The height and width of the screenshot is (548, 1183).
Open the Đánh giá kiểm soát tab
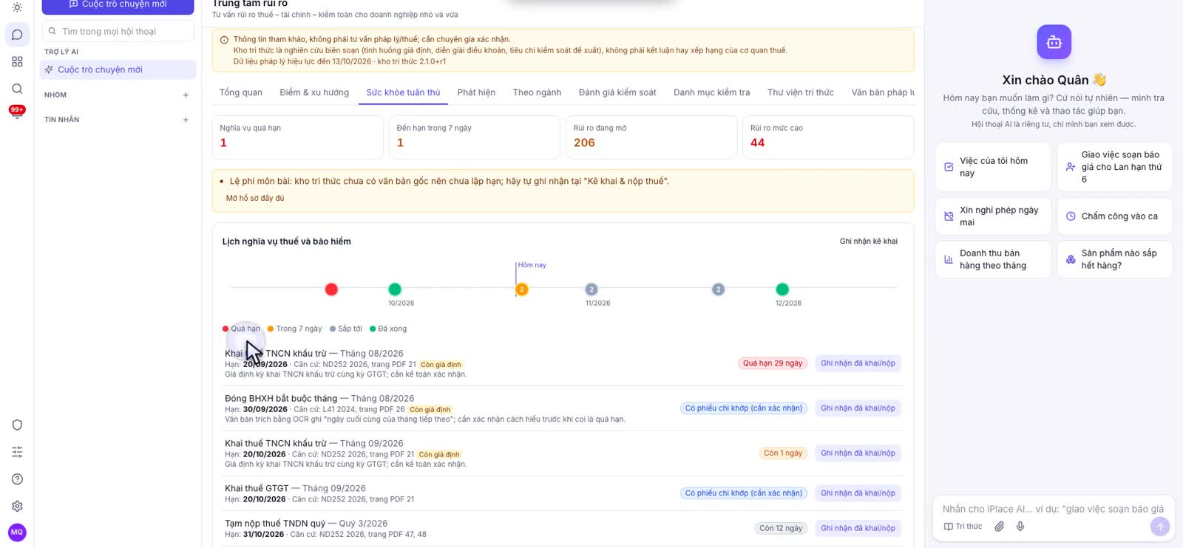[x=617, y=92]
